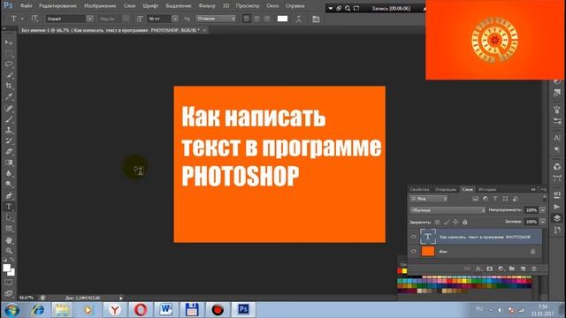The width and height of the screenshot is (566, 318).
Task: Toggle lock all for layer
Action: pos(465,222)
